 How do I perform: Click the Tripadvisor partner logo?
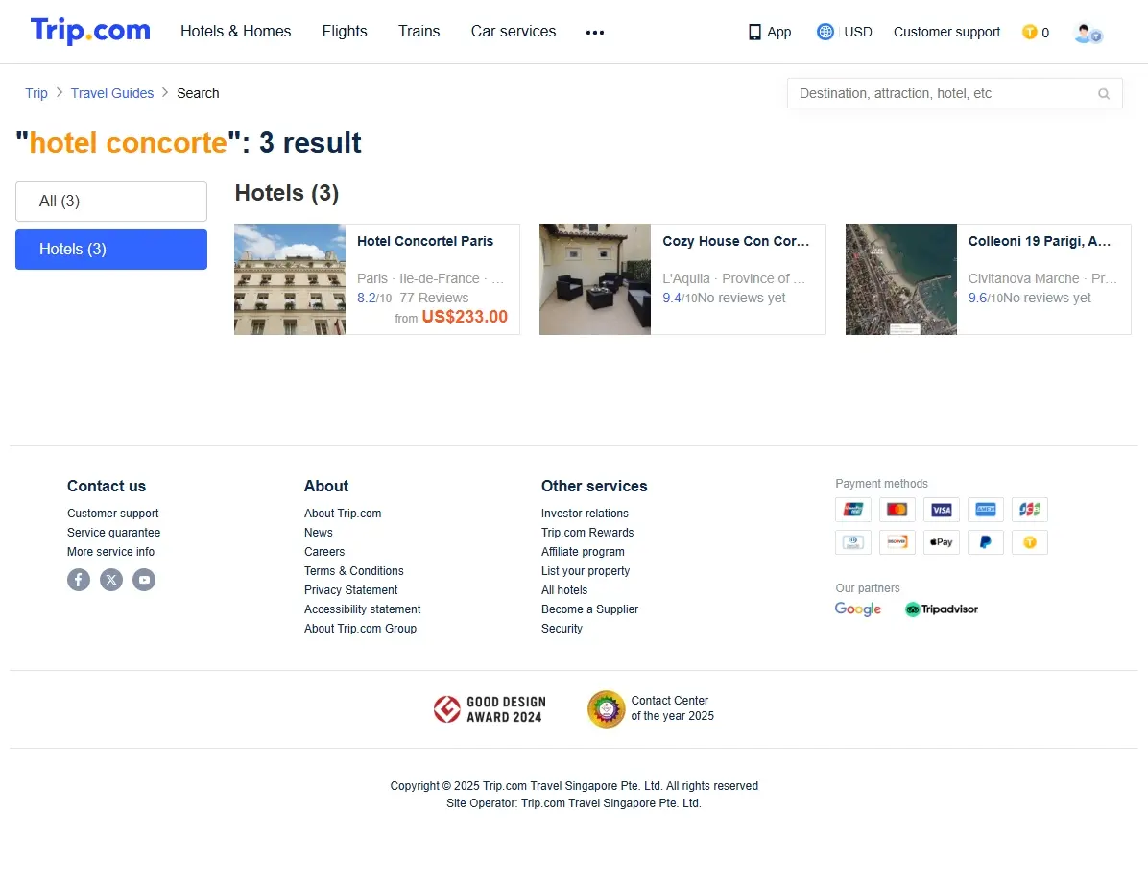[x=942, y=609]
